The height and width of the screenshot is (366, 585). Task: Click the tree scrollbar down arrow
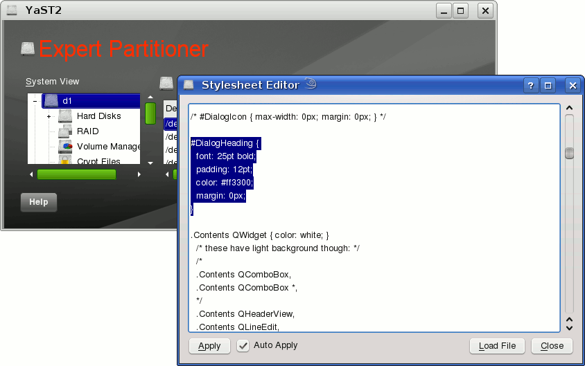click(150, 163)
